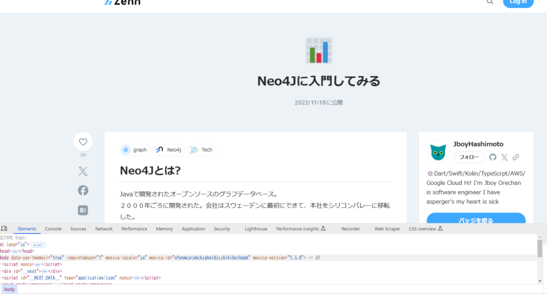Switch to the Elements tab
This screenshot has width=547, height=294.
[27, 229]
